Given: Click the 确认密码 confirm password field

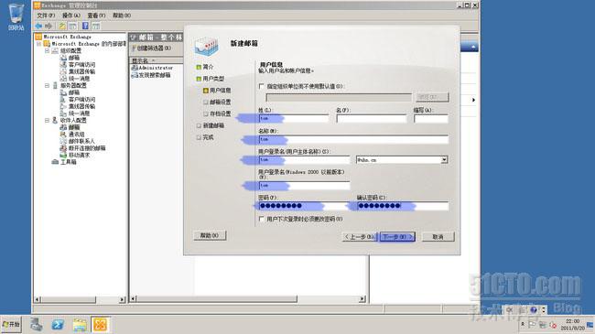Looking at the screenshot, I should pos(403,206).
